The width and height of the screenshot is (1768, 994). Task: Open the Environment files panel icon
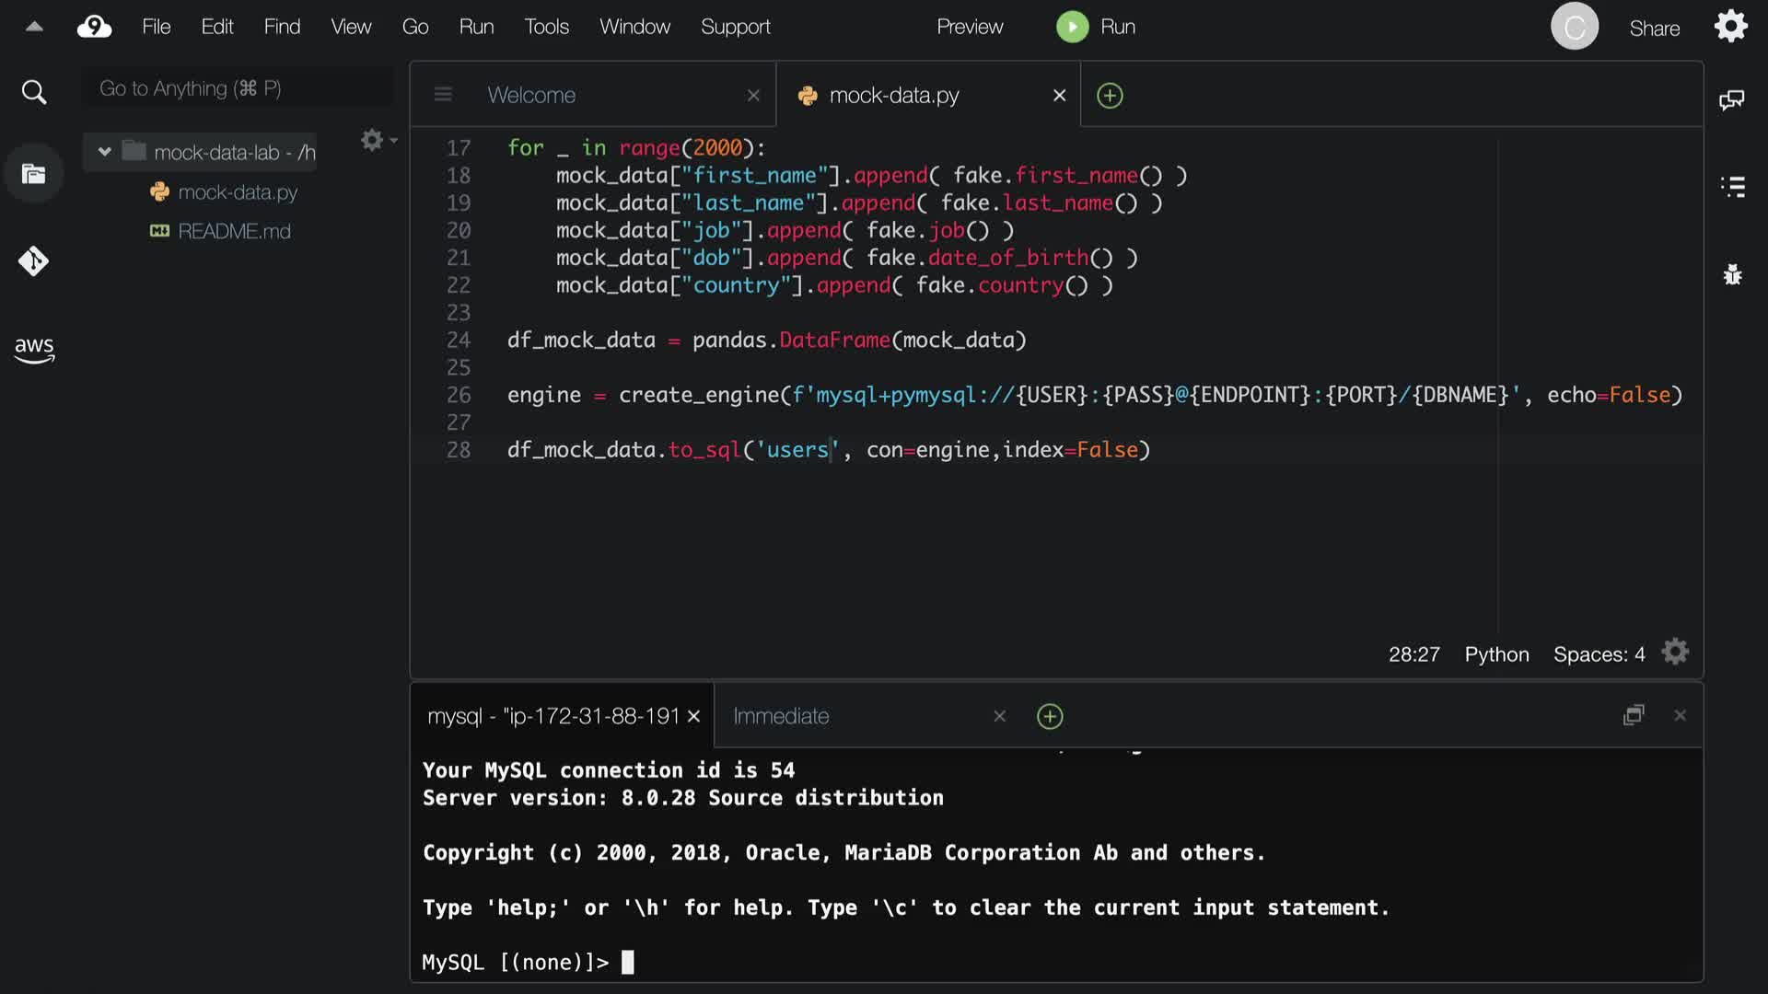34,174
